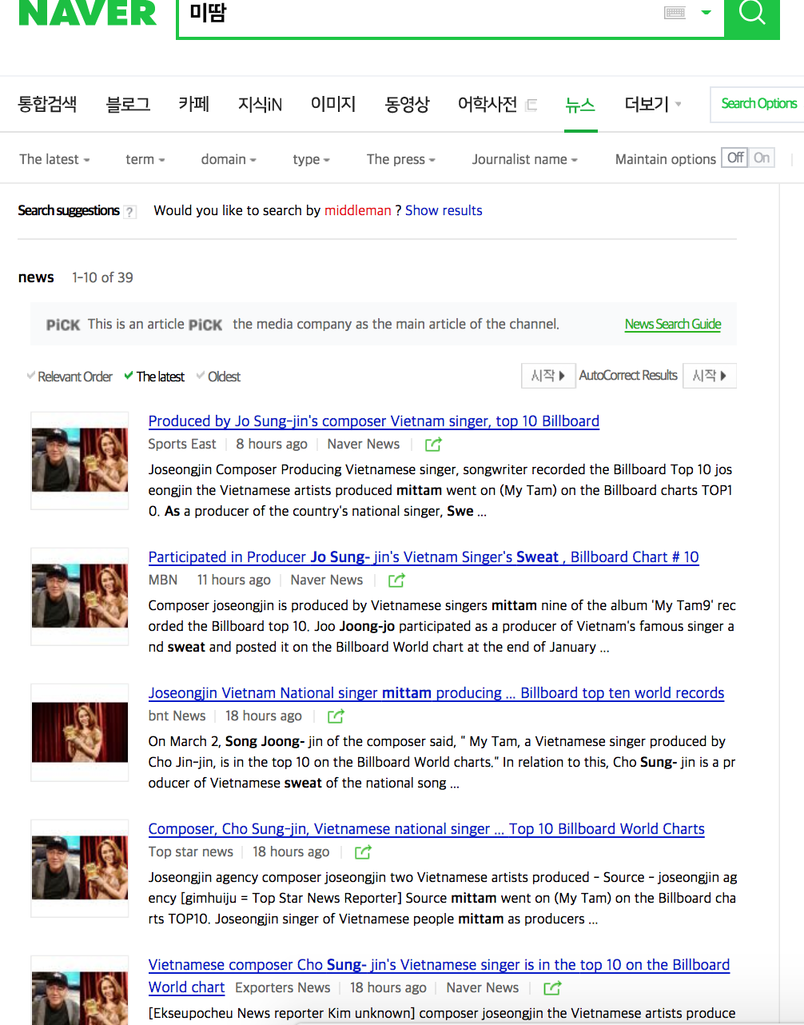
Task: Open the 동영상 tab
Action: pyautogui.click(x=407, y=104)
